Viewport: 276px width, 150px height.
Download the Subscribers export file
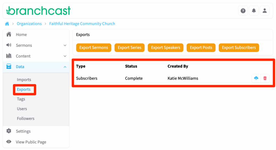(x=256, y=78)
